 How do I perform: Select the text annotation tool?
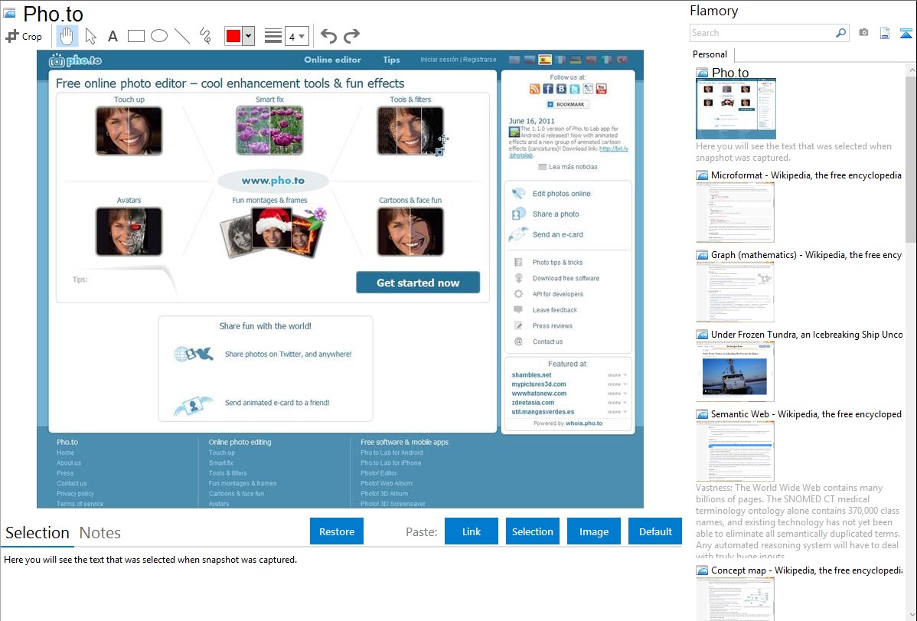[113, 36]
